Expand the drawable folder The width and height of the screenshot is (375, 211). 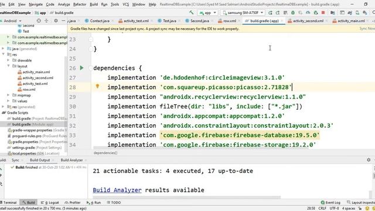[x=8, y=60]
